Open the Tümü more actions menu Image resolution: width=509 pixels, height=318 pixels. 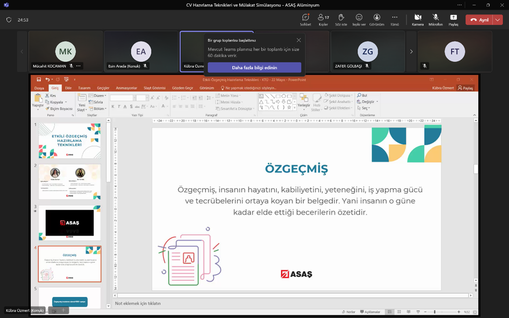click(x=394, y=20)
